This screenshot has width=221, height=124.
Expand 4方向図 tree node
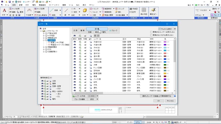(44, 35)
